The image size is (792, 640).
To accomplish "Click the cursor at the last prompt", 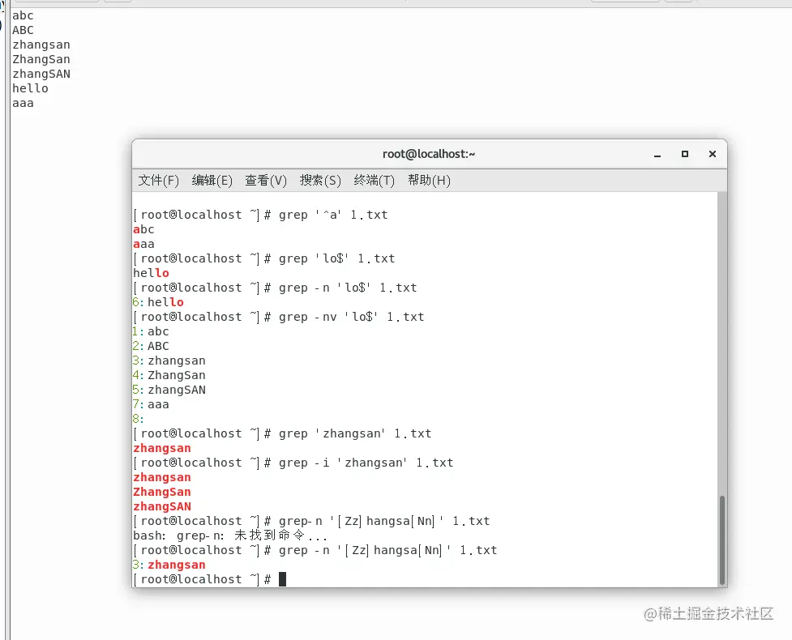I will pos(282,579).
